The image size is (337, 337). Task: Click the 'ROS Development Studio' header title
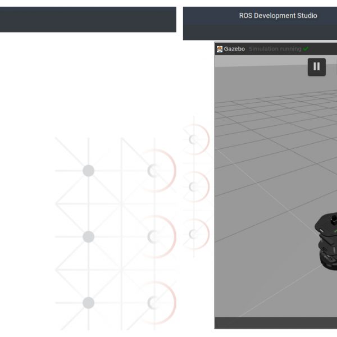pyautogui.click(x=278, y=16)
